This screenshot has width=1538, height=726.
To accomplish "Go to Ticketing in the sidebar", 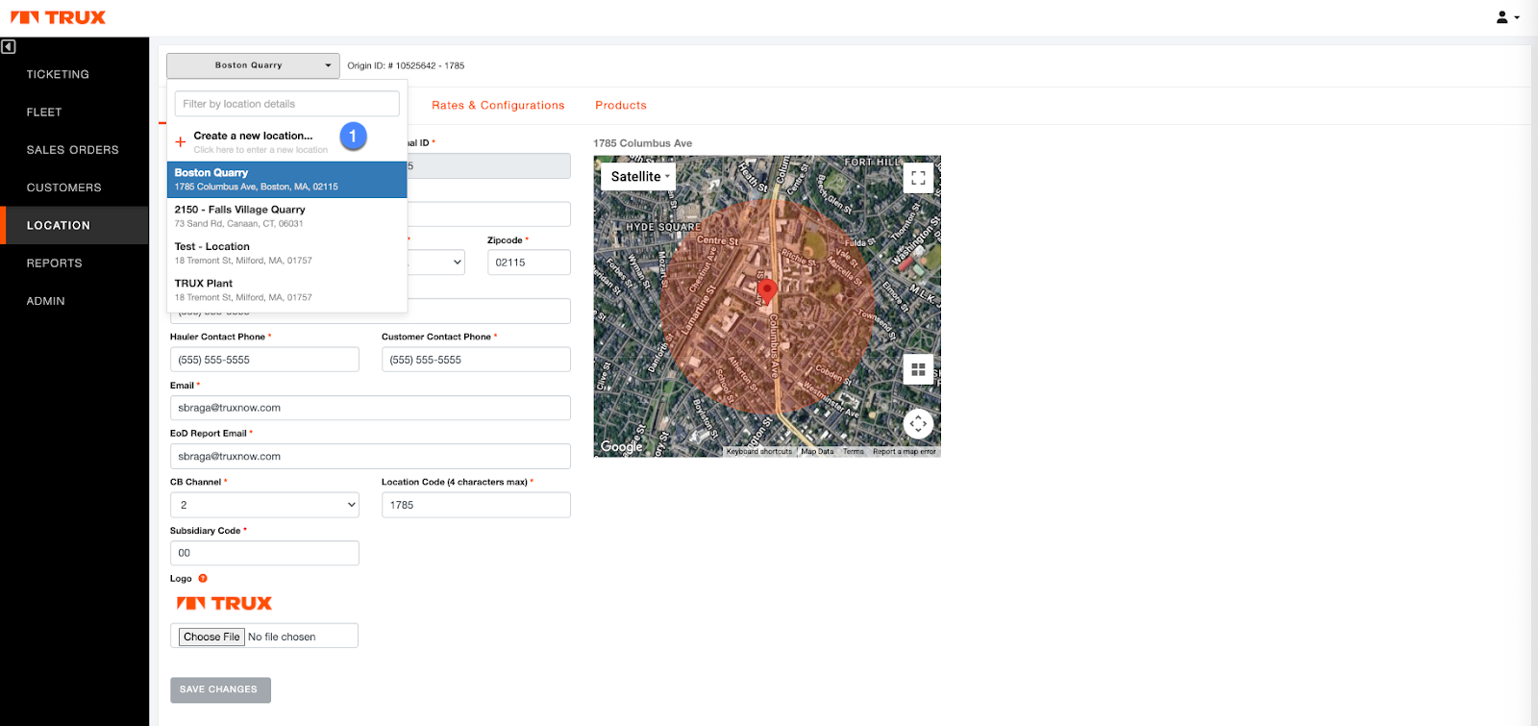I will click(x=58, y=74).
